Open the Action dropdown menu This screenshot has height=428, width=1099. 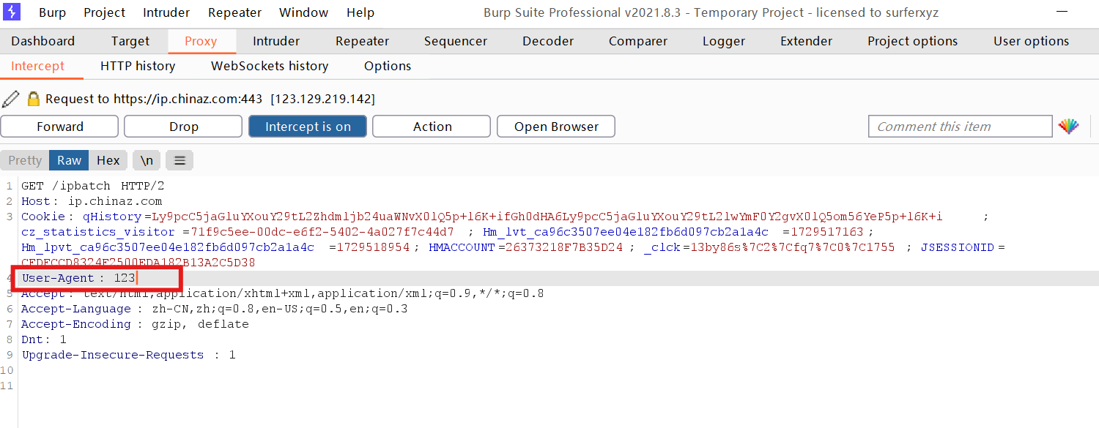coord(432,127)
